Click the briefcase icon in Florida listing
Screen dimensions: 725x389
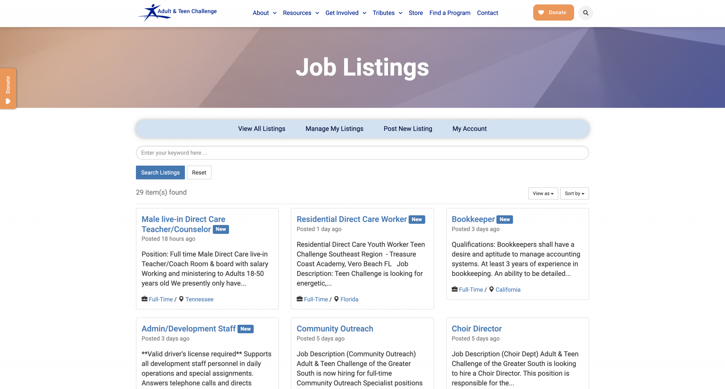coord(299,299)
